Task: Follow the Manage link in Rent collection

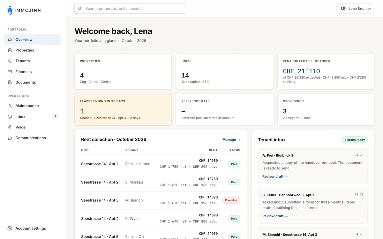Action: (231, 140)
